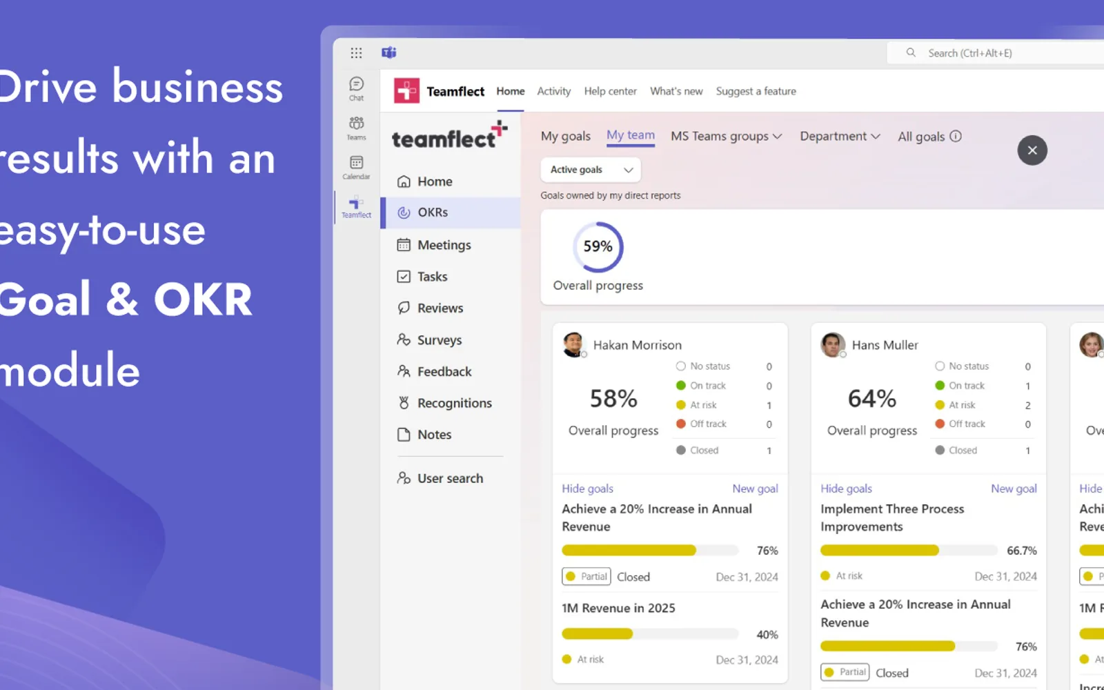Switch to the My goals tab

tap(566, 137)
